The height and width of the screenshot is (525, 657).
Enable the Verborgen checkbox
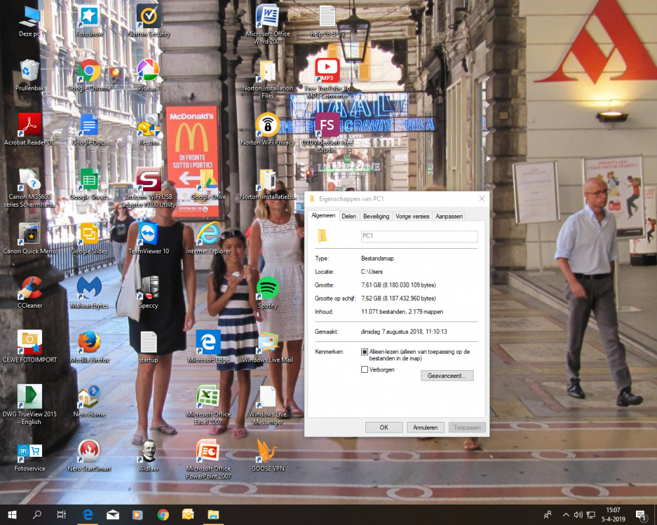(x=365, y=369)
